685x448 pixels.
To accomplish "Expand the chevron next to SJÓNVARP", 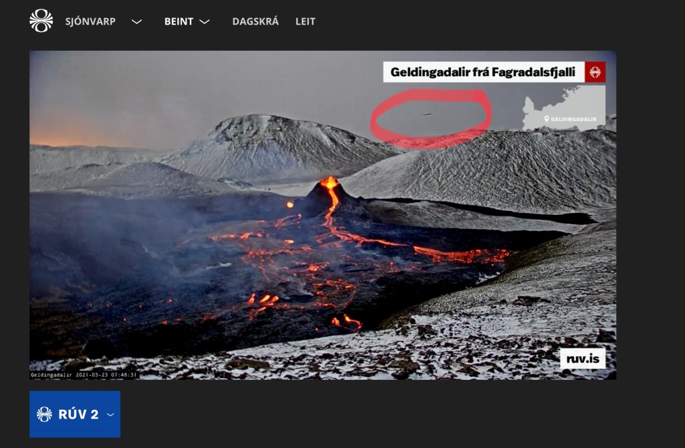I will (136, 22).
